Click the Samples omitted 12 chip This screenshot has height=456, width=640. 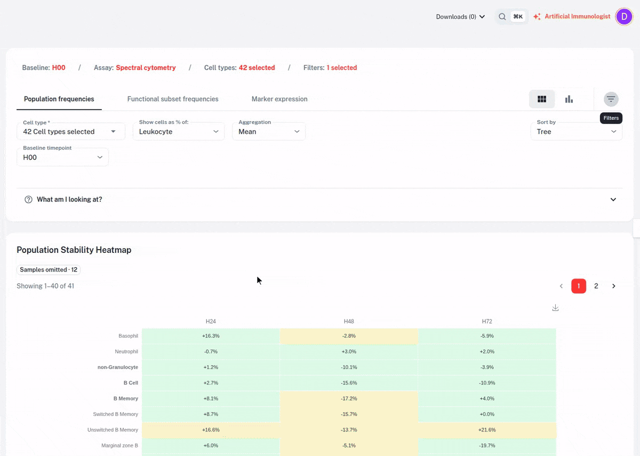coord(49,270)
